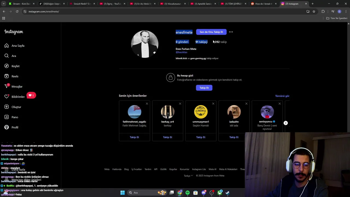
Task: Open the Windows Start menu
Action: pos(122,193)
